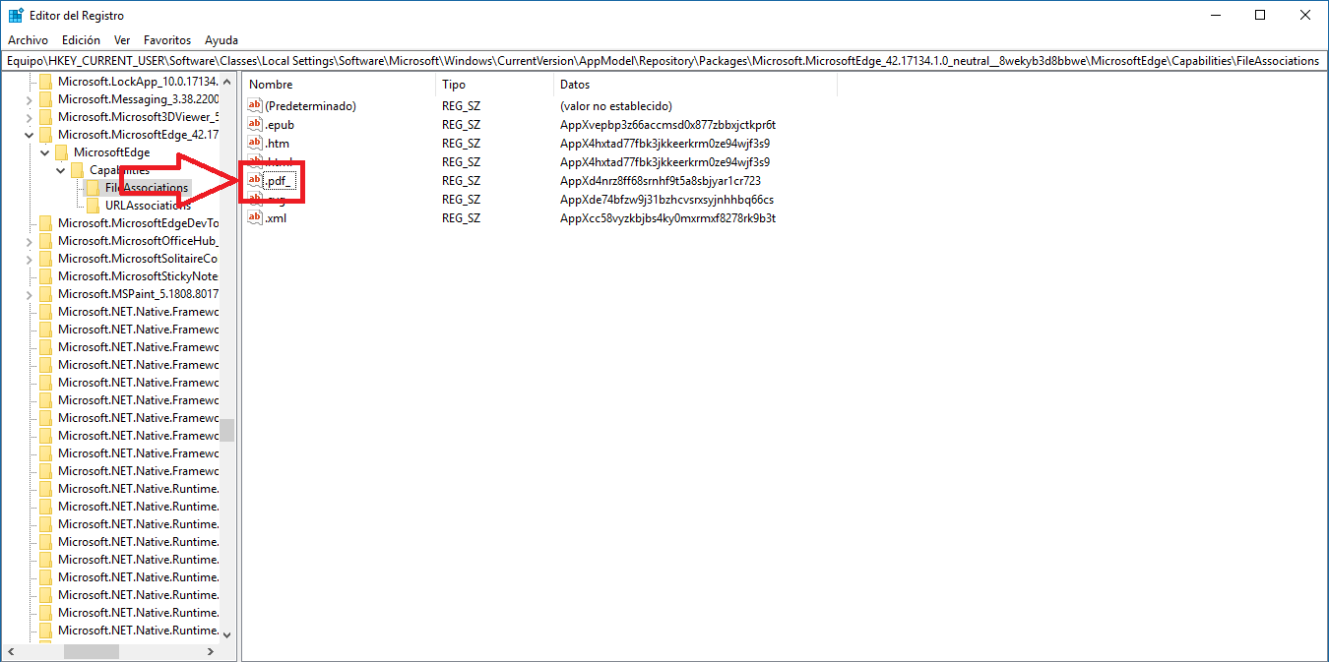
Task: Click the registry path address bar
Action: 664,61
